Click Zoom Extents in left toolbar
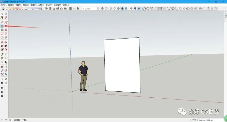Screen dimensions: 227x122 click(2, 74)
